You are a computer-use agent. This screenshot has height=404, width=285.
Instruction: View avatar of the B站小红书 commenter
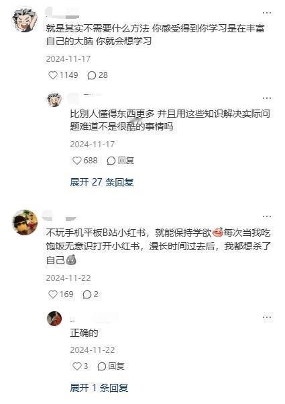[x=25, y=223]
